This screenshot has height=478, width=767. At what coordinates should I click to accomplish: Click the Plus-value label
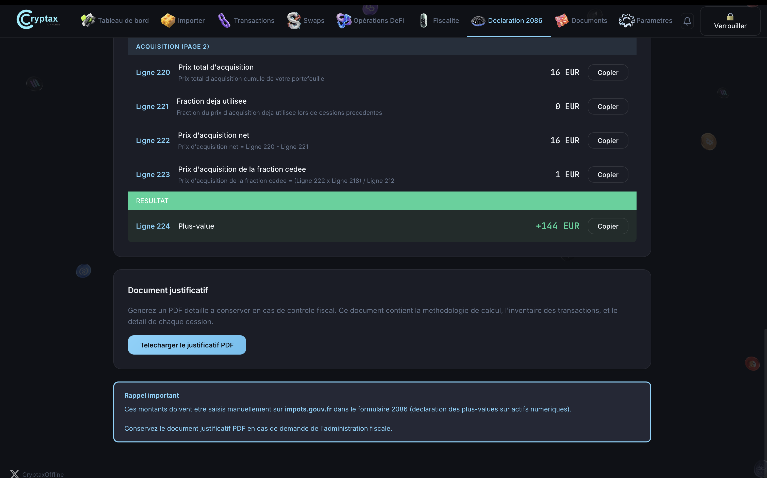click(x=196, y=226)
